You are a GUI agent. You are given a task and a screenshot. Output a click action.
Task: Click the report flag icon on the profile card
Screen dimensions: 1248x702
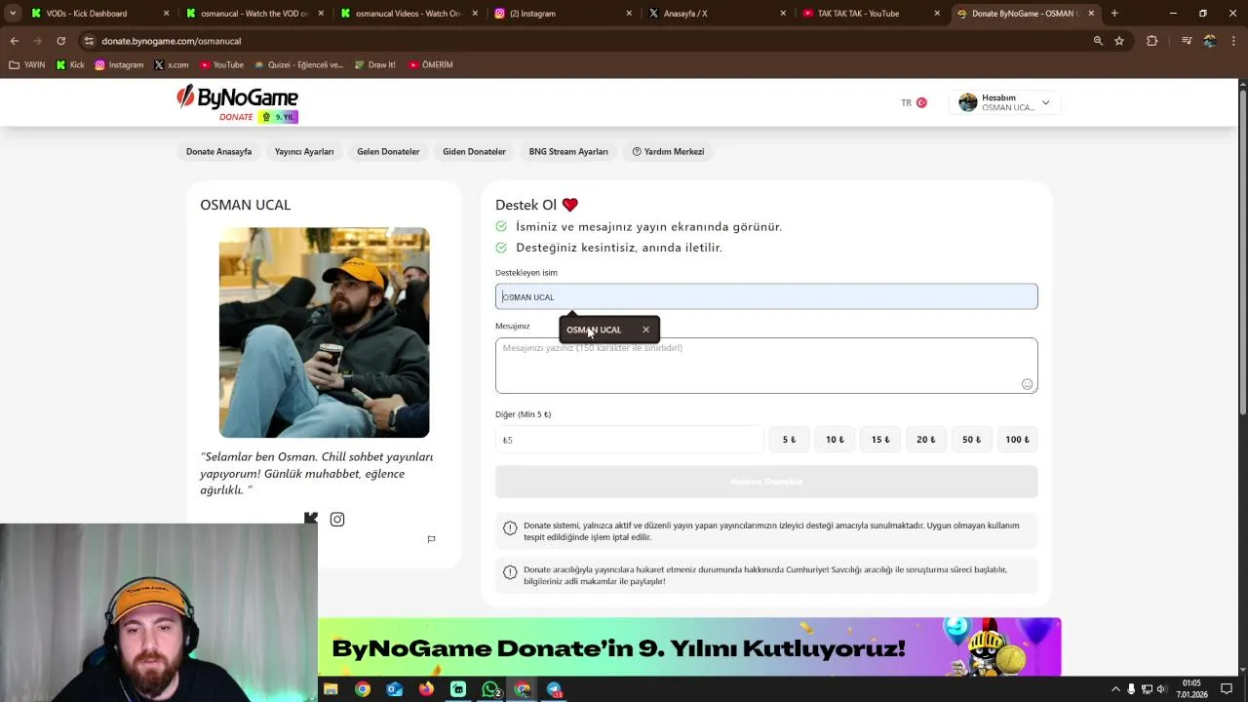tap(431, 539)
